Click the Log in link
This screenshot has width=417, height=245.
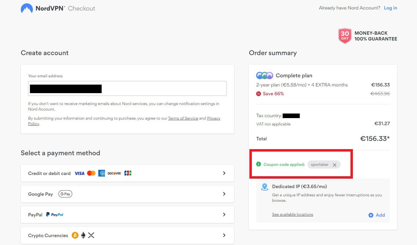390,8
